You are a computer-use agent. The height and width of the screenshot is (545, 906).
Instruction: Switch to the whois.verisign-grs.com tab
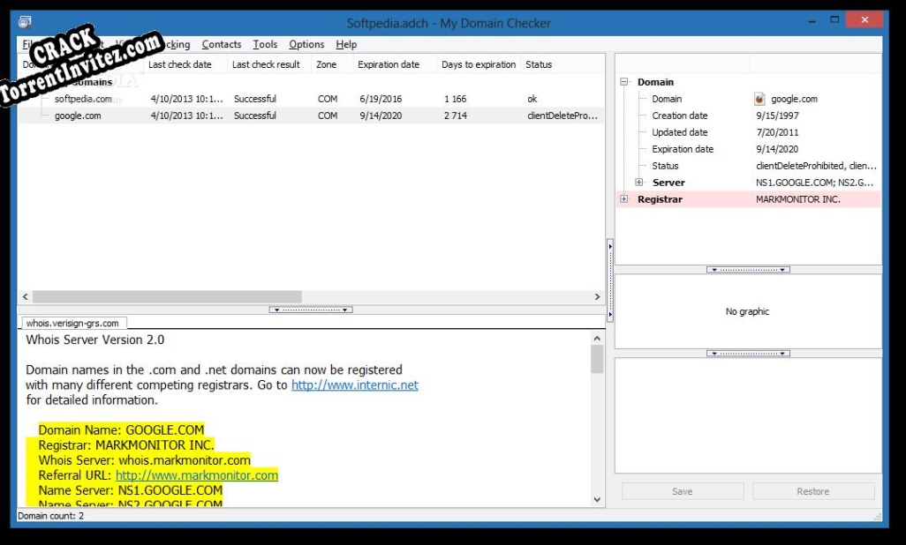(72, 323)
